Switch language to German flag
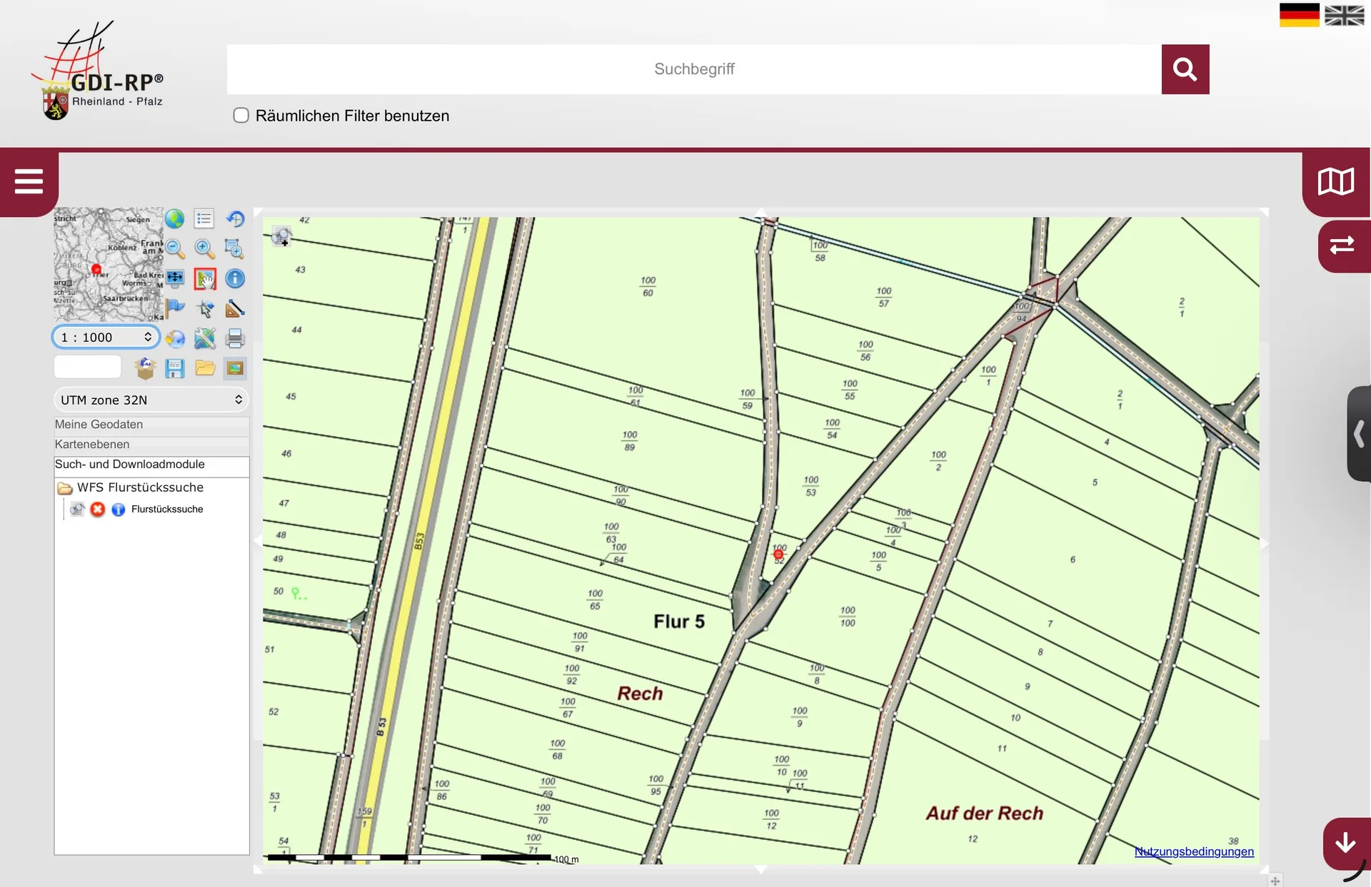 coord(1300,15)
